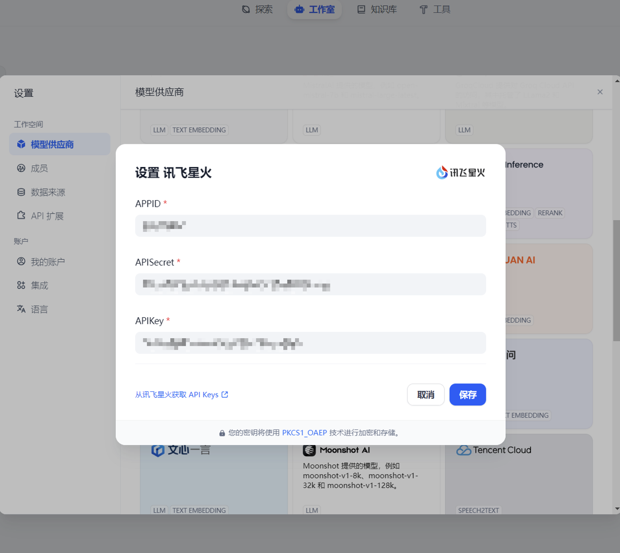Click the scrollbar down arrow
620x553 pixels.
coord(617,509)
